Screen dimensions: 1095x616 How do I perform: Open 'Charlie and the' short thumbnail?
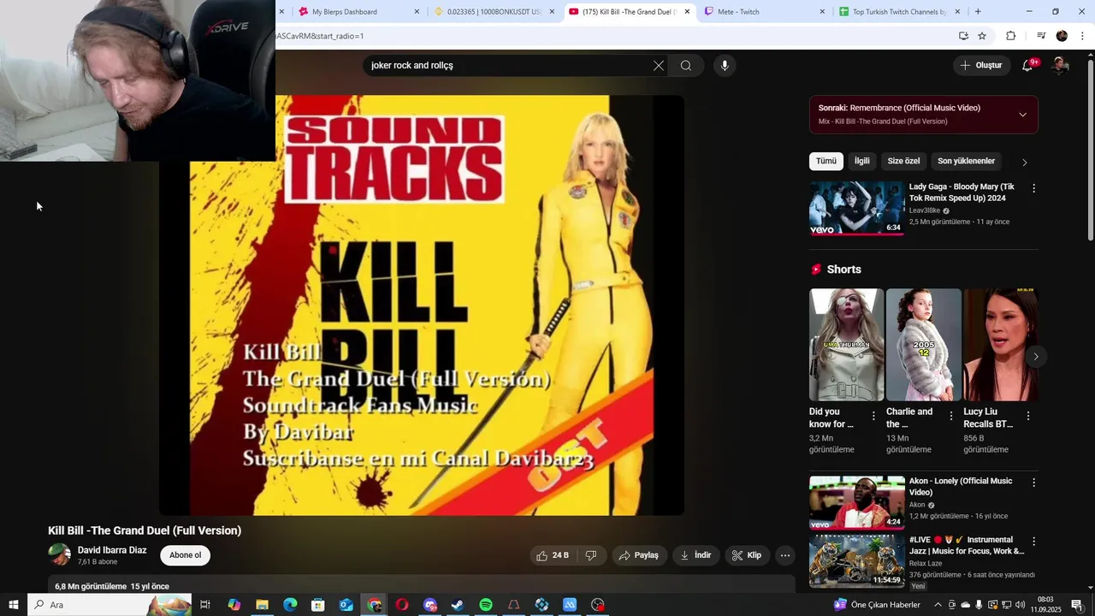924,345
